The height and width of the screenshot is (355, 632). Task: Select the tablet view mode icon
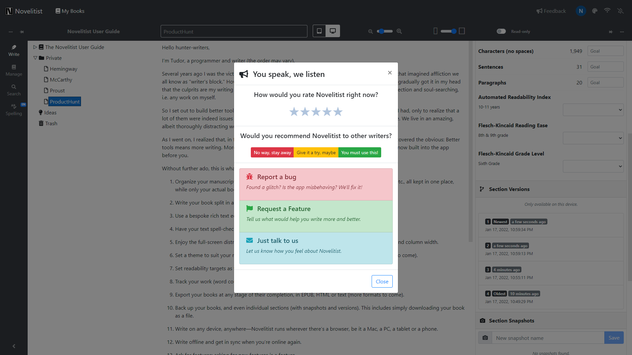click(x=319, y=31)
